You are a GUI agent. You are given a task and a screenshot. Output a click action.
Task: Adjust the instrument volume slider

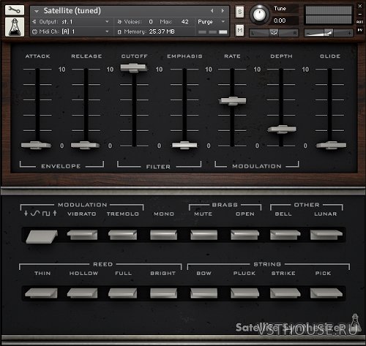coord(329,33)
